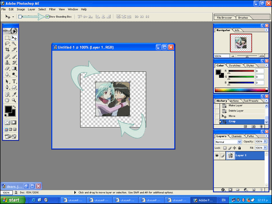The width and height of the screenshot is (272, 204).
Task: Open the Filter menu
Action: coord(52,10)
